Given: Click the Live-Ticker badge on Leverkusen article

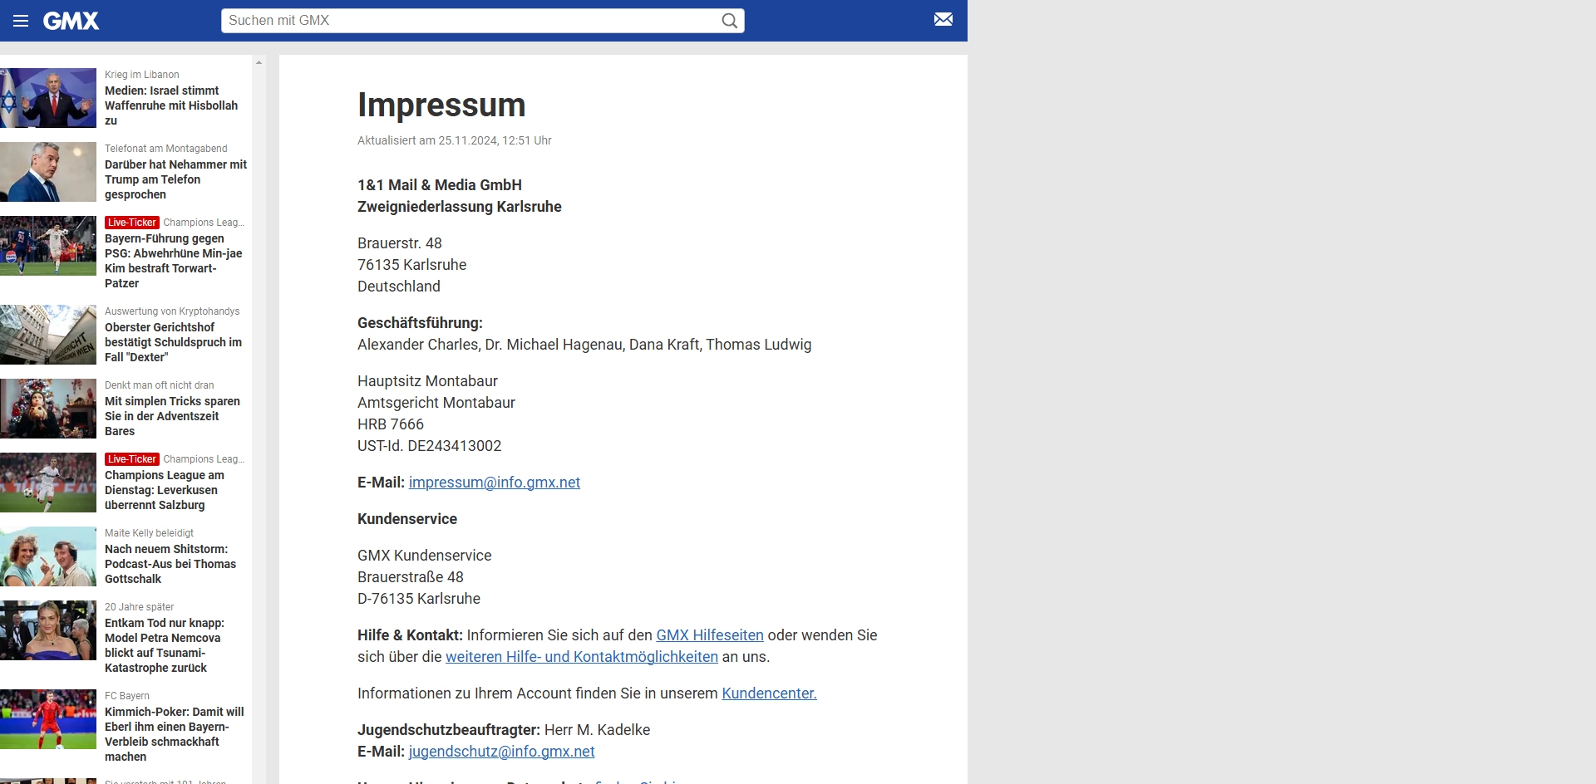Looking at the screenshot, I should 132,459.
